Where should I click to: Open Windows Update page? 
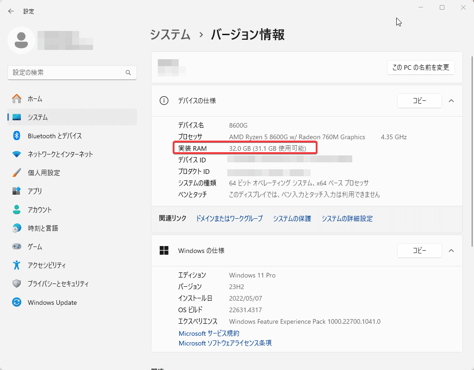(72, 302)
